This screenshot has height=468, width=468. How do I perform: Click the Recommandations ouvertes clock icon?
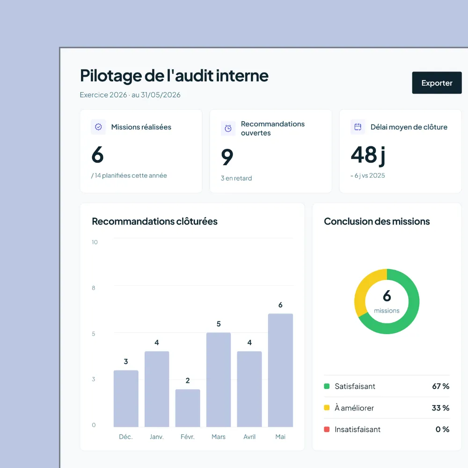click(x=228, y=128)
